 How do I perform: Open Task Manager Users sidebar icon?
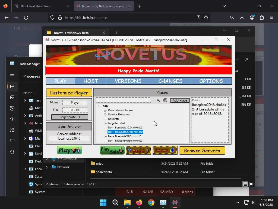pyautogui.click(x=12, y=130)
